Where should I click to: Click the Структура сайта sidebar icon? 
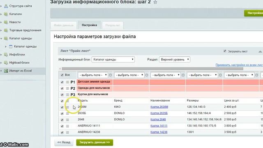tap(6, 6)
